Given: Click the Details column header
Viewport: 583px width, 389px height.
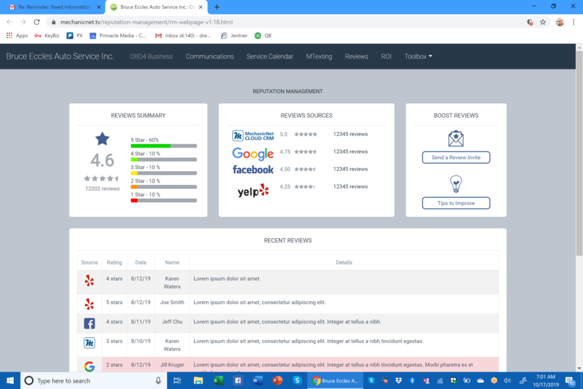Looking at the screenshot, I should click(344, 263).
